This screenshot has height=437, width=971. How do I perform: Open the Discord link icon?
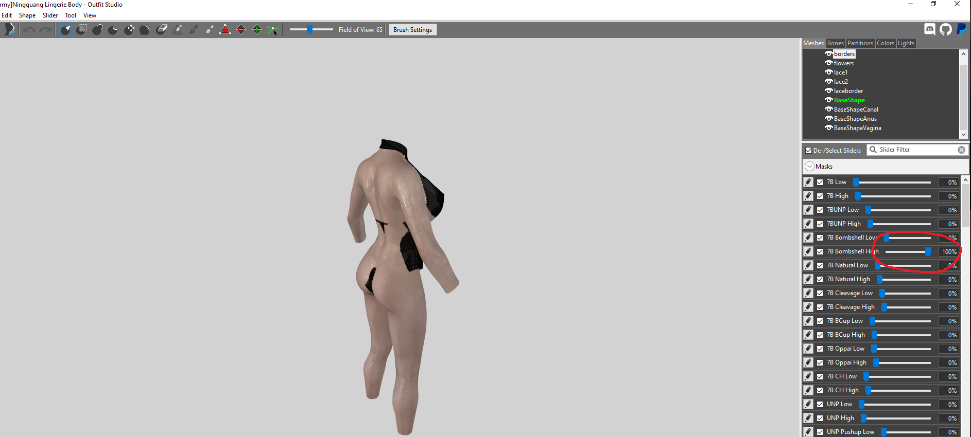(x=930, y=29)
